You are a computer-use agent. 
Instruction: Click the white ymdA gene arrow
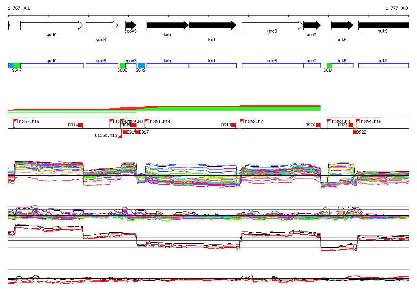point(52,25)
